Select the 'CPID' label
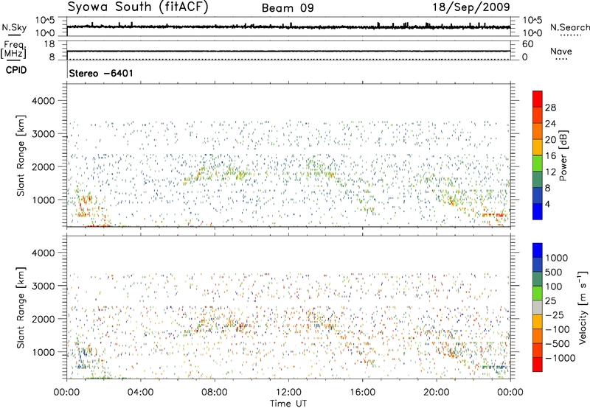This screenshot has height=408, width=590. pos(16,70)
